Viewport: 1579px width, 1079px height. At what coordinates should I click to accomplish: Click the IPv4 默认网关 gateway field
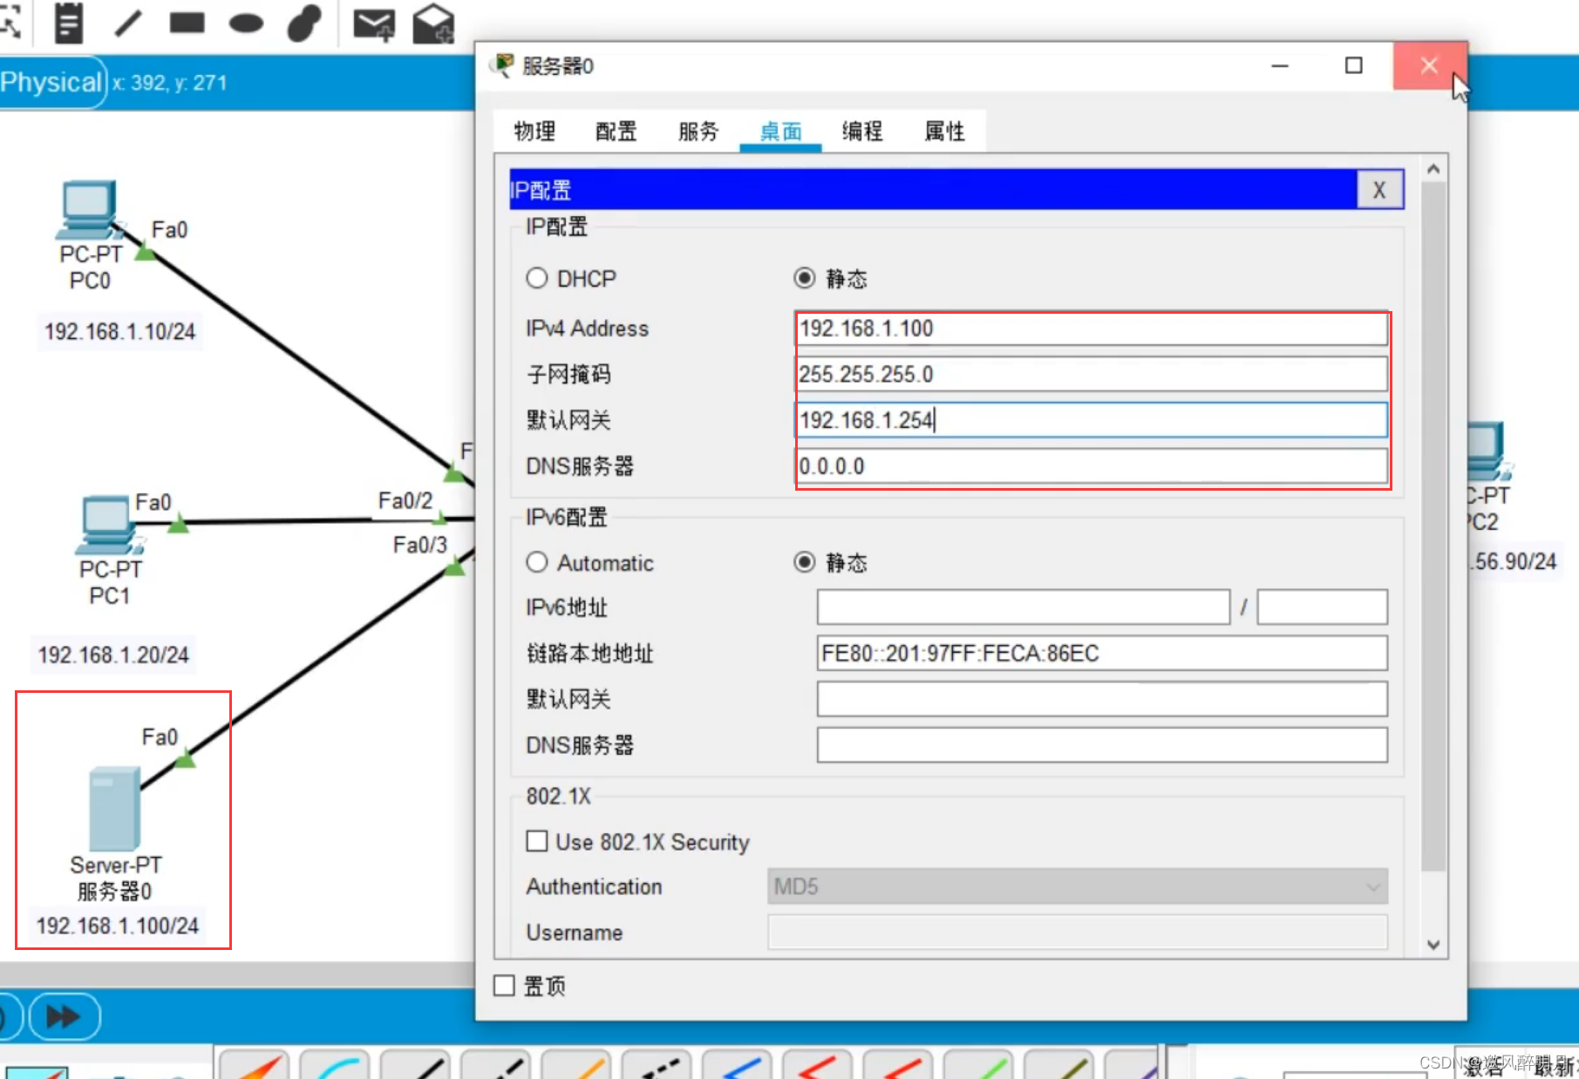click(x=1091, y=420)
